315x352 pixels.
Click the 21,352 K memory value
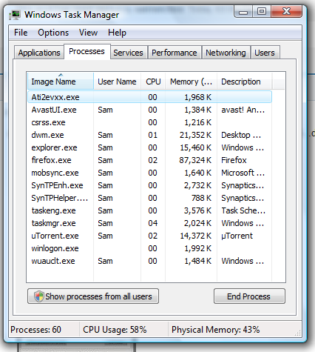[195, 135]
